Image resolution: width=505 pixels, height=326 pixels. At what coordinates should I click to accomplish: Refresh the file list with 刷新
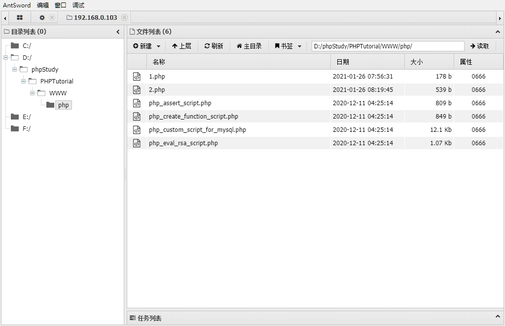coord(214,46)
